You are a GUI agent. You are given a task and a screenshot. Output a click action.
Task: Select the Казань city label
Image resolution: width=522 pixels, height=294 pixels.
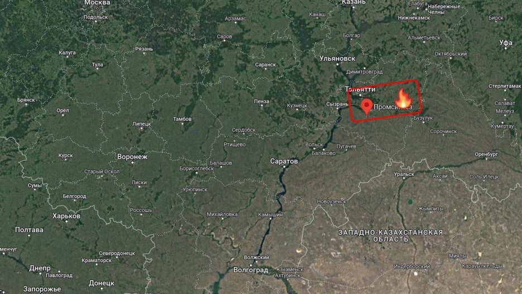click(x=354, y=2)
